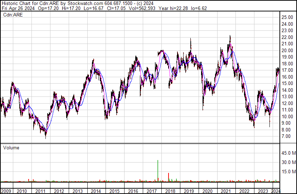Click the Volume panel label

pyautogui.click(x=11, y=148)
